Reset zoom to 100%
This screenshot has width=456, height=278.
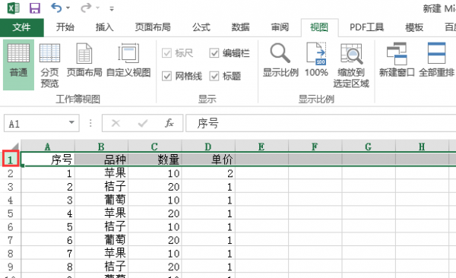(316, 60)
